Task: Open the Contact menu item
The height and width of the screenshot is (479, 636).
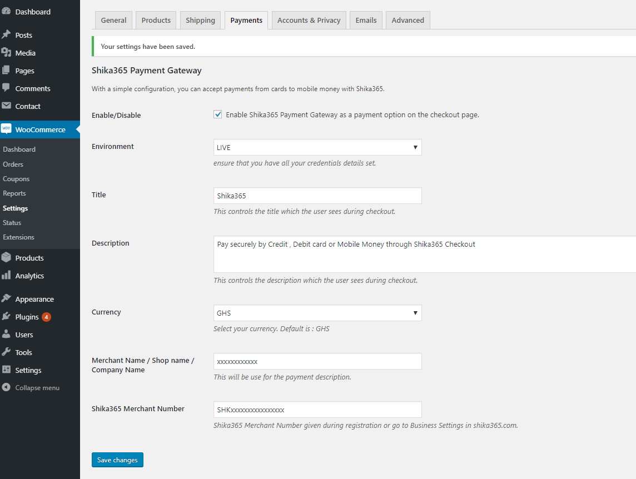Action: click(x=28, y=106)
